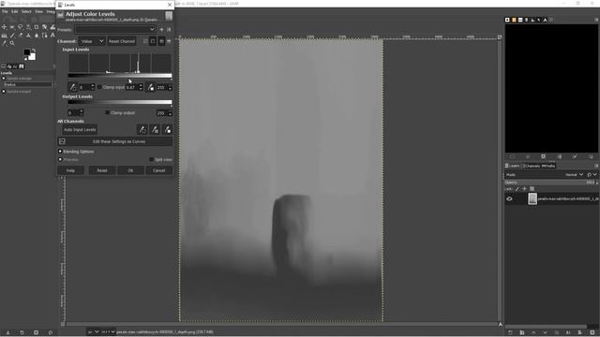Pick white point for all channels
The height and width of the screenshot is (337, 600).
click(x=167, y=130)
